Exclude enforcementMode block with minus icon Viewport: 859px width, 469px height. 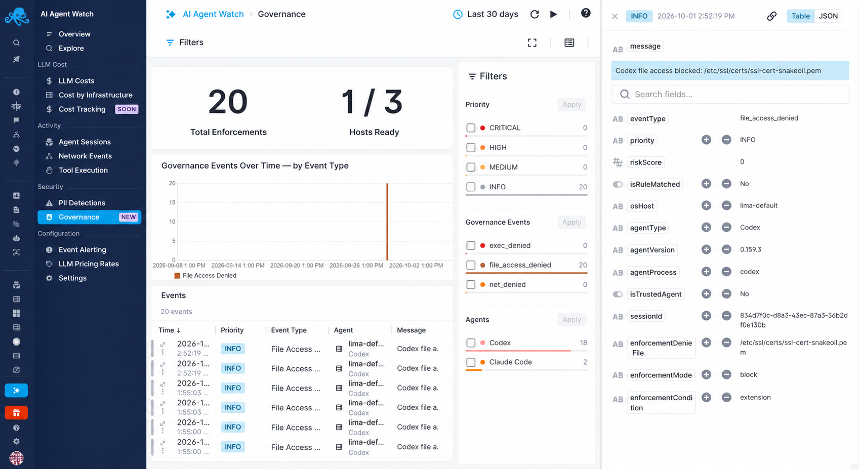coord(726,374)
